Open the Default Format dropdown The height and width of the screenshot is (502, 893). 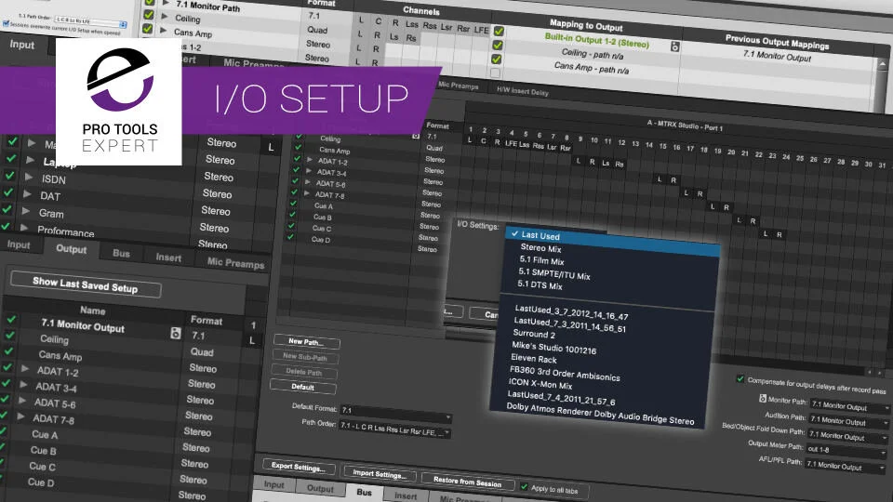click(396, 412)
